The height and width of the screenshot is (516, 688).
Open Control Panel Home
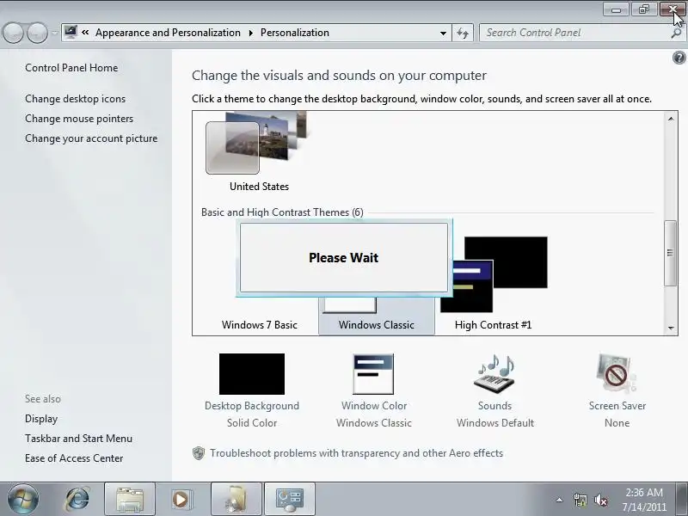[71, 68]
